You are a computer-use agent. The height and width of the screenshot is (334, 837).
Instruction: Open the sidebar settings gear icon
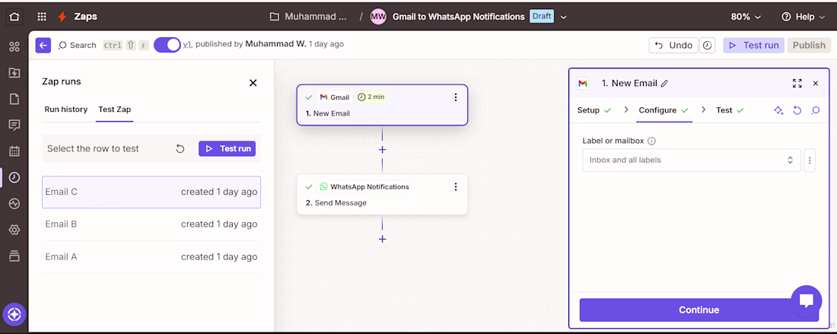point(14,230)
